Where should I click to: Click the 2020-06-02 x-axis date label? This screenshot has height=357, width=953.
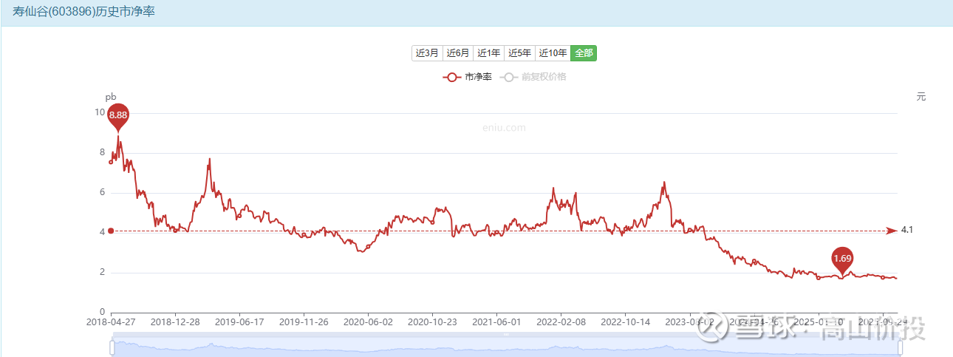point(369,322)
